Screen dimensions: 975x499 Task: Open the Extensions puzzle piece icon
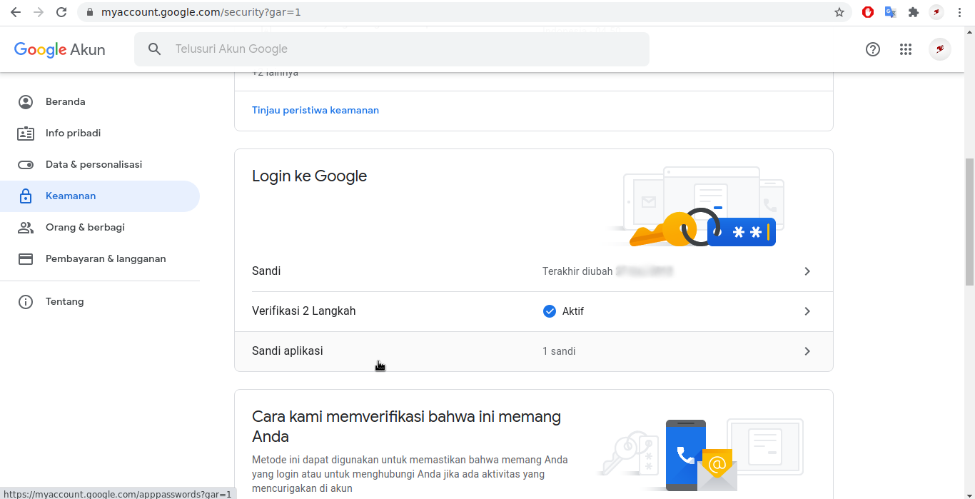pyautogui.click(x=913, y=12)
